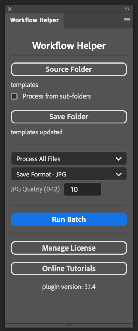Enable Process from sub-folders checkbox
This screenshot has height=331, width=138.
tap(14, 96)
